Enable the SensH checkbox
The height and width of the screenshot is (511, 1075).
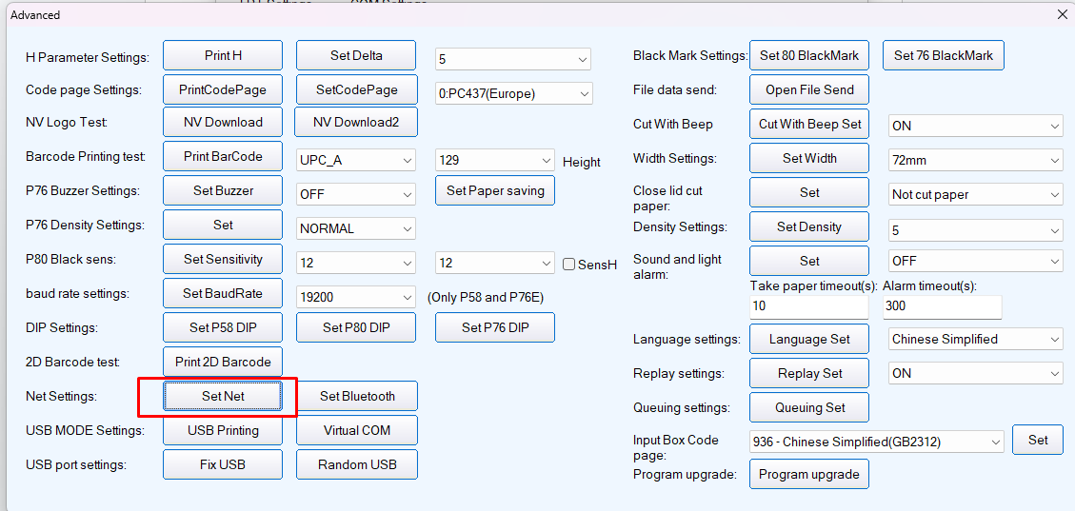click(568, 265)
